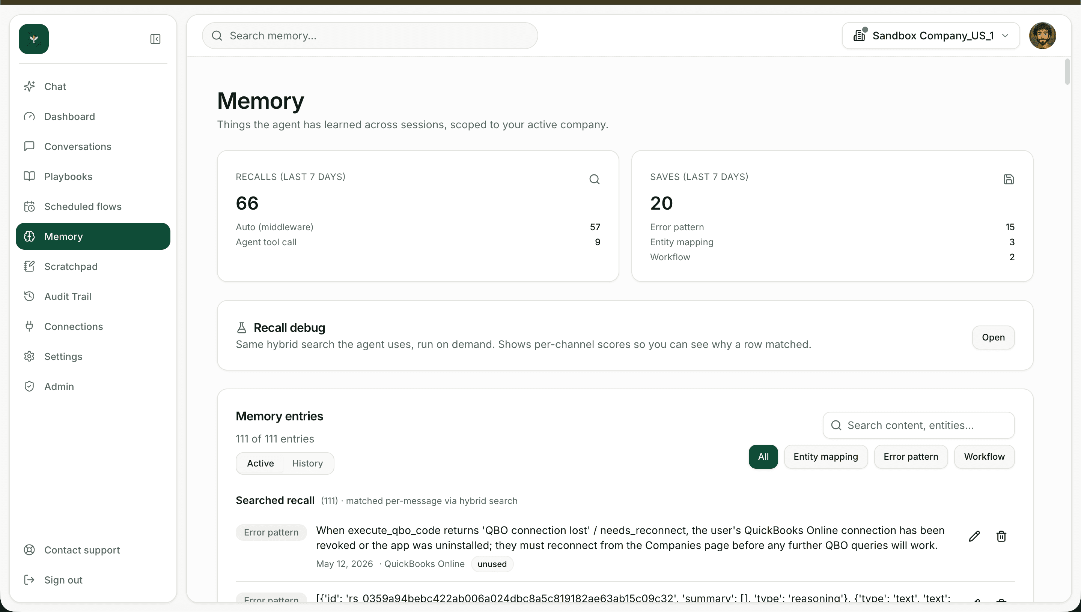1081x612 pixels.
Task: Open Admin in sidebar
Action: tap(93, 386)
